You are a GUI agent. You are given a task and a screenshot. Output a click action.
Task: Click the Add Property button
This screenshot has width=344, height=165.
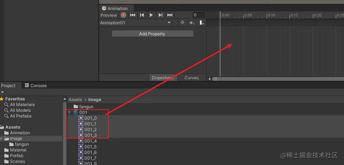[152, 34]
